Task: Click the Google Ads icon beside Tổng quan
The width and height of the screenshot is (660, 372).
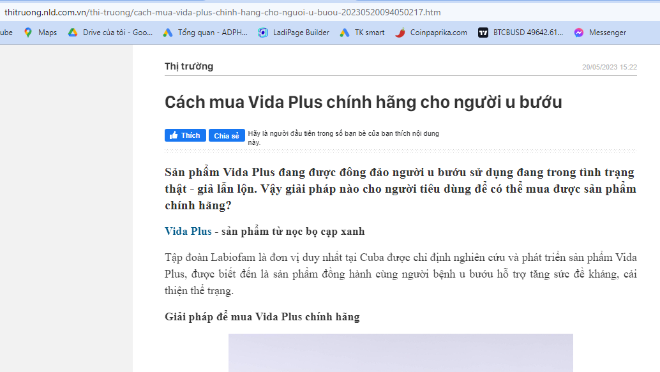Action: pyautogui.click(x=168, y=33)
